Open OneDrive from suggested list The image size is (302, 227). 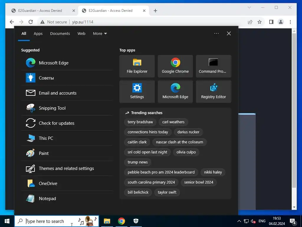coord(67,183)
